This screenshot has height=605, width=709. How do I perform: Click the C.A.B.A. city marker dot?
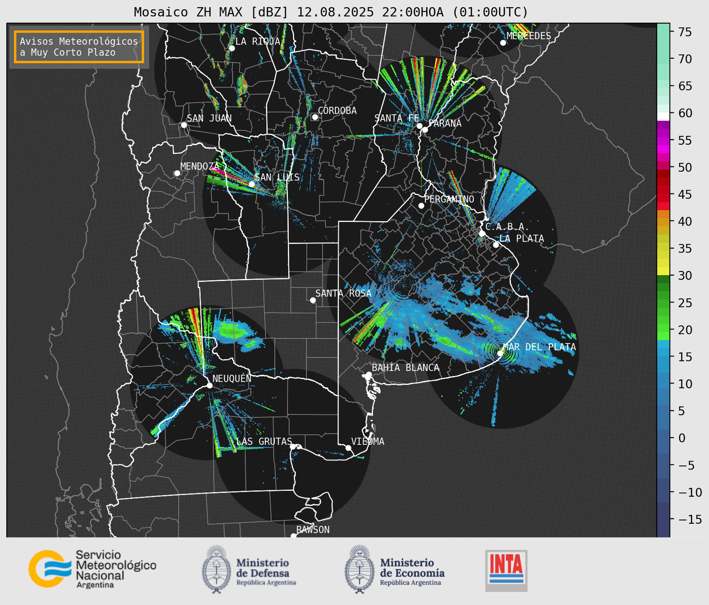(482, 234)
